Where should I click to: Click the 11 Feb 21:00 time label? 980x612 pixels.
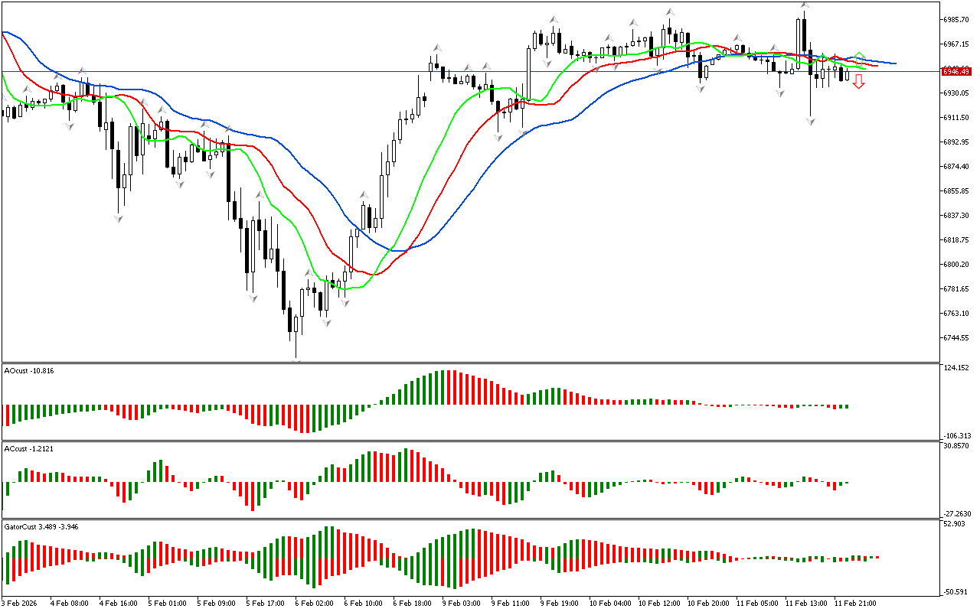(854, 604)
